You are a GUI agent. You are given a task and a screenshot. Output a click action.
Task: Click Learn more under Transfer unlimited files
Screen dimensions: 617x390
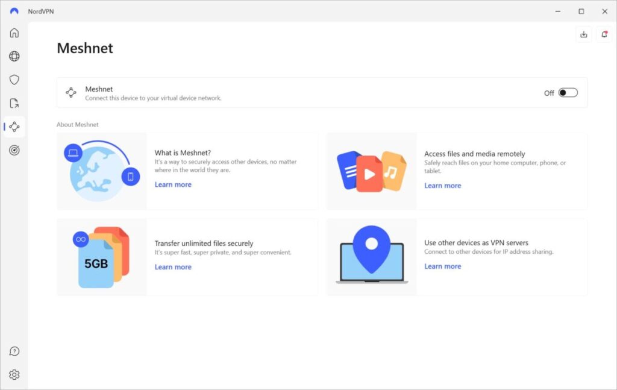(x=173, y=267)
